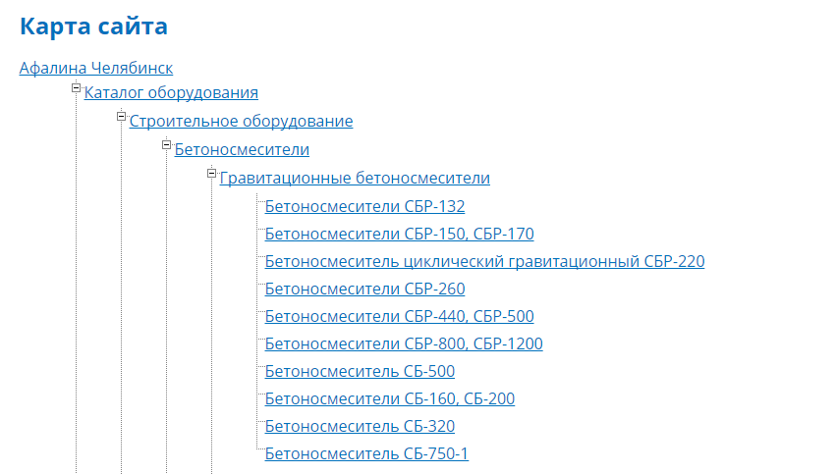Image resolution: width=836 pixels, height=474 pixels.
Task: Collapse the Строительное оборудование tree node
Action: (121, 118)
